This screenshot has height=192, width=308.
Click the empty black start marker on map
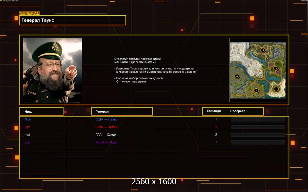point(276,89)
